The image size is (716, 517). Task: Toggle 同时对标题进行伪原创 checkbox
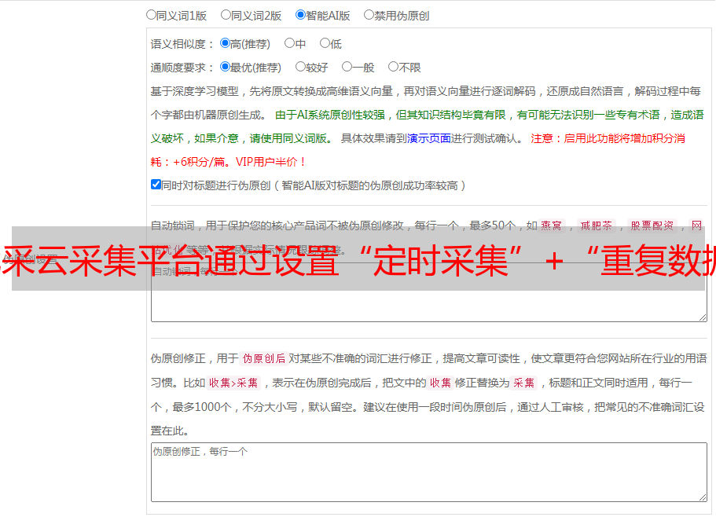click(156, 185)
